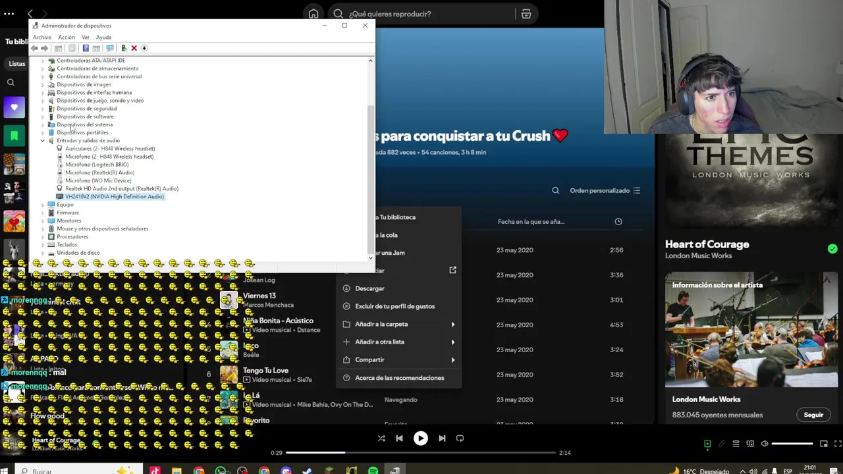This screenshot has height=474, width=843.
Task: Open the Spotify queue icon
Action: tap(736, 444)
